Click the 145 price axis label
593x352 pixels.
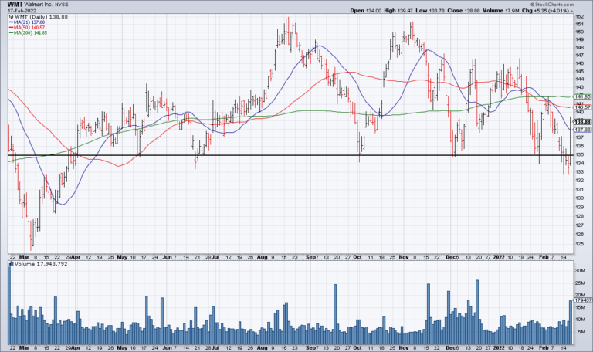[x=579, y=71]
